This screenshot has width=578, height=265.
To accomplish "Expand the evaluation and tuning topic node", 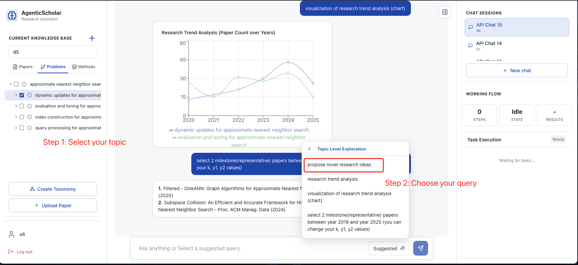I will [16, 106].
